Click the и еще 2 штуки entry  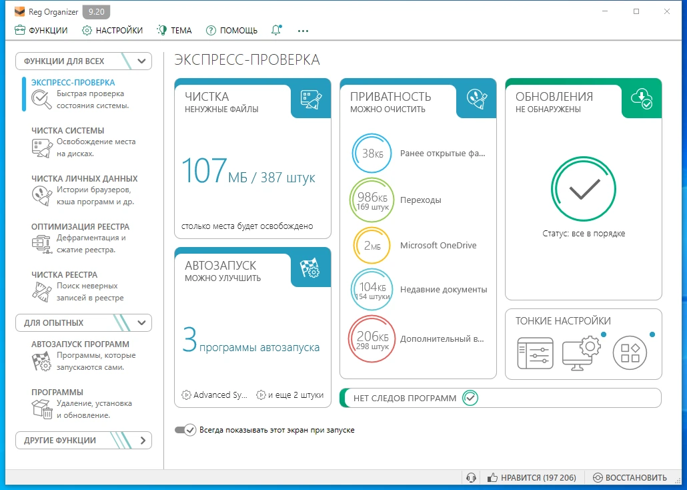[290, 395]
